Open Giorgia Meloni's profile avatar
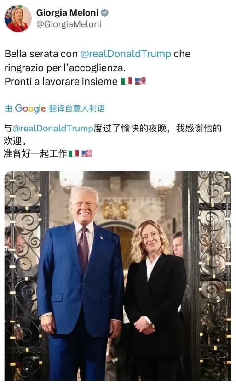 coord(18,18)
